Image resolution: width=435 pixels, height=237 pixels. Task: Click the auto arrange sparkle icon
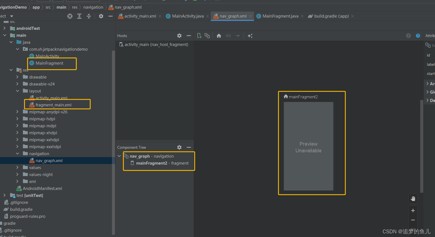(250, 36)
